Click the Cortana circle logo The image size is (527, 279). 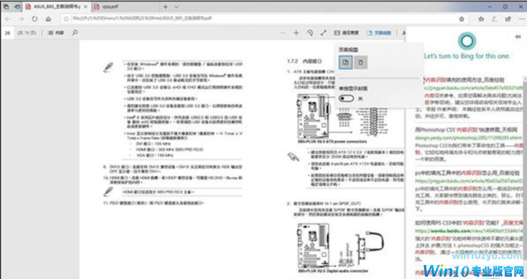(x=467, y=41)
